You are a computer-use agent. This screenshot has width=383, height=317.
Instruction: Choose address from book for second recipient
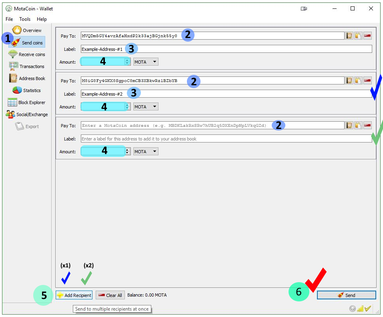pos(349,80)
